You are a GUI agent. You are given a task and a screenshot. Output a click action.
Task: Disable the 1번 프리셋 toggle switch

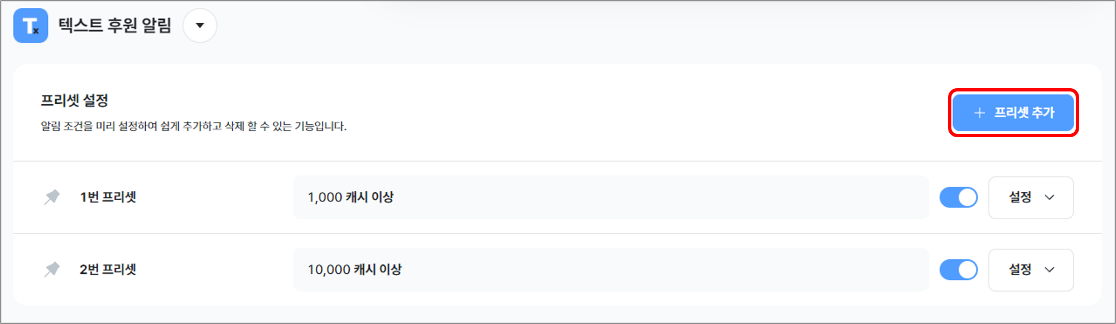[x=959, y=197]
